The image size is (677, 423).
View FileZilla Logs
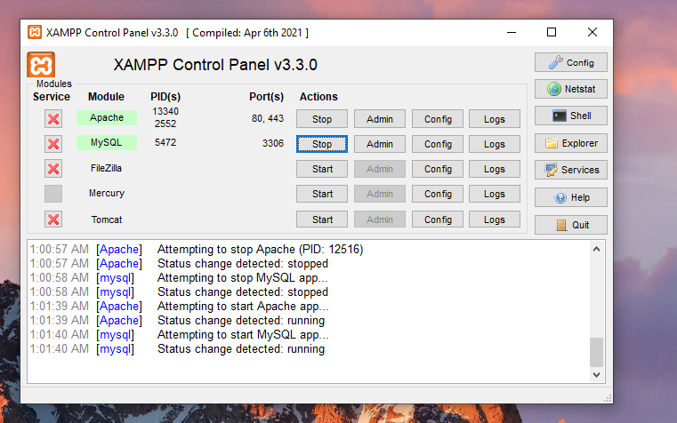495,169
